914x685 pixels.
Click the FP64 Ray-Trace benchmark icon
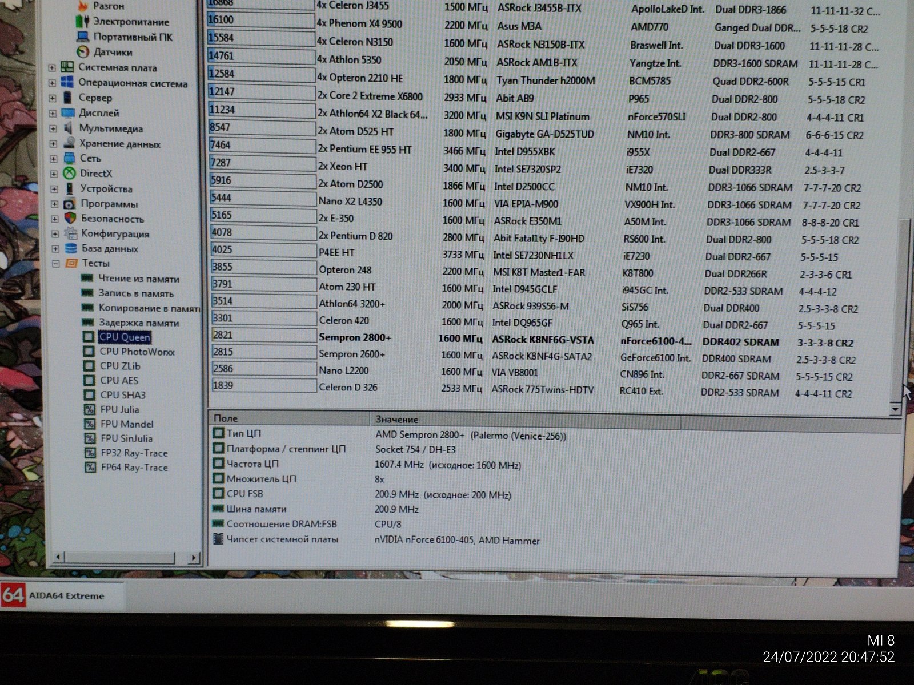point(90,468)
